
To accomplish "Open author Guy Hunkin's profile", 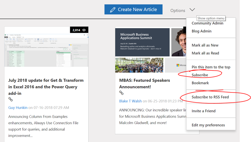I will pyautogui.click(x=18, y=108).
